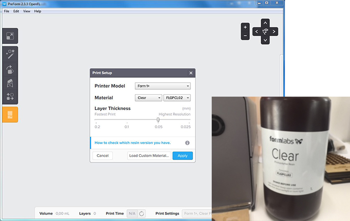Screen dimensions: 350x221
Task: Click the N/A print time box
Action: coord(132,214)
